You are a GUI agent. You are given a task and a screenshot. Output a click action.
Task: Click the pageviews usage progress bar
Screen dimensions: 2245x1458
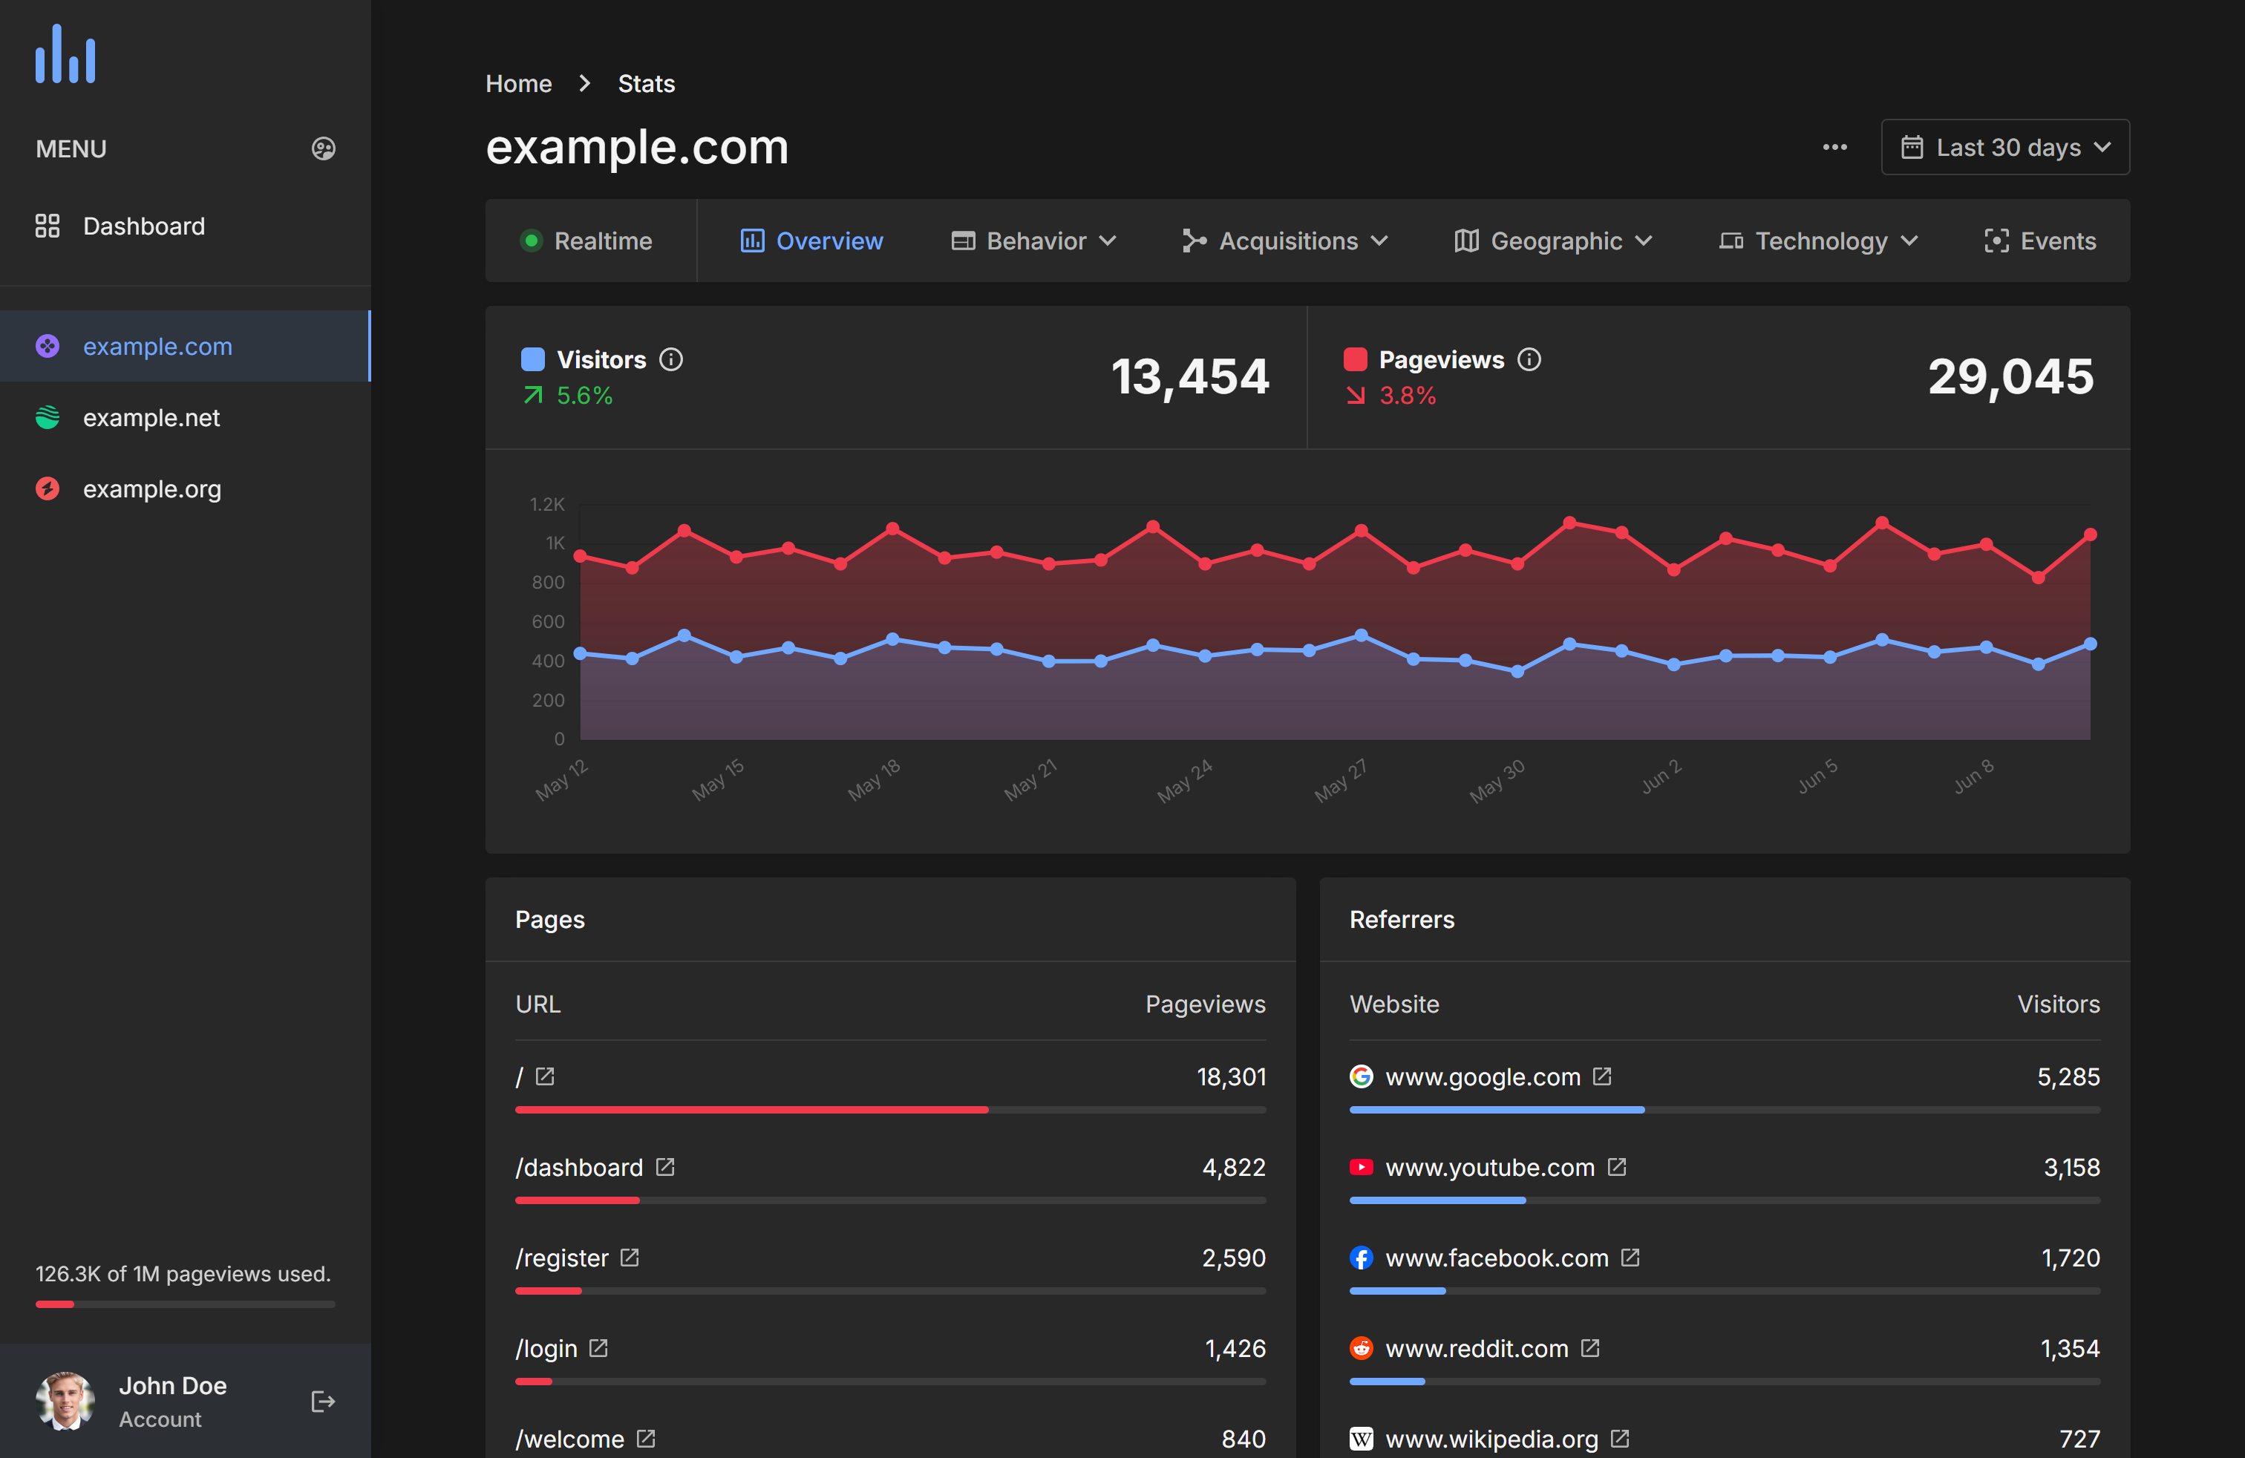tap(185, 1304)
